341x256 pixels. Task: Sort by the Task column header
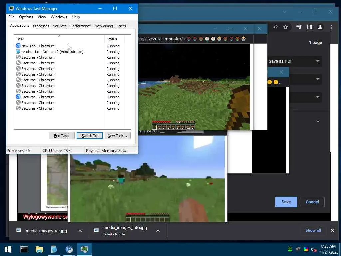coord(59,39)
